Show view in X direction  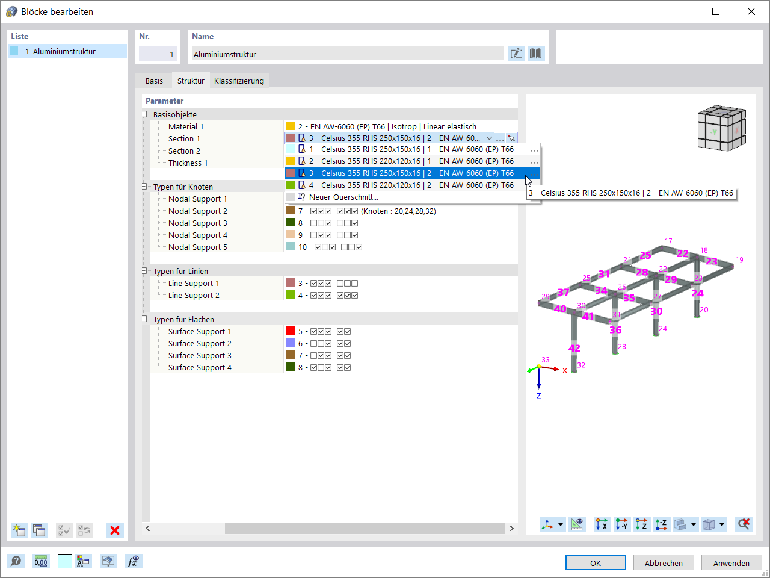click(602, 524)
